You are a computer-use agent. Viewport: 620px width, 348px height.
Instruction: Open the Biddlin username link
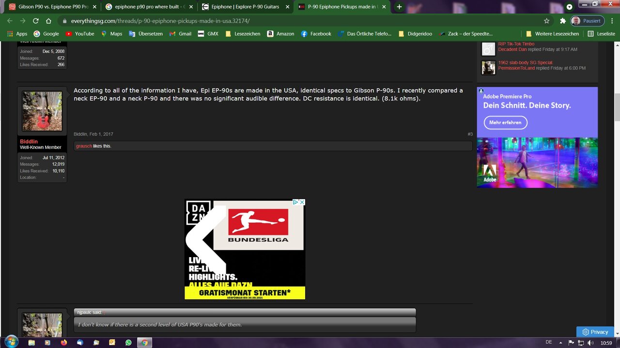[29, 142]
